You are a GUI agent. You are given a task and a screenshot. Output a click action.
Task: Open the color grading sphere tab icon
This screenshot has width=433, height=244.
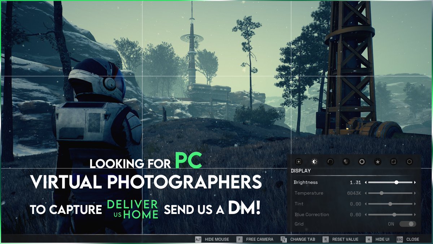point(346,162)
